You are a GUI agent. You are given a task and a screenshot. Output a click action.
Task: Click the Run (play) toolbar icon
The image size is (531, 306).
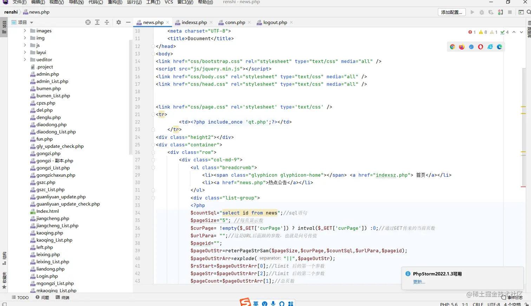tap(472, 12)
